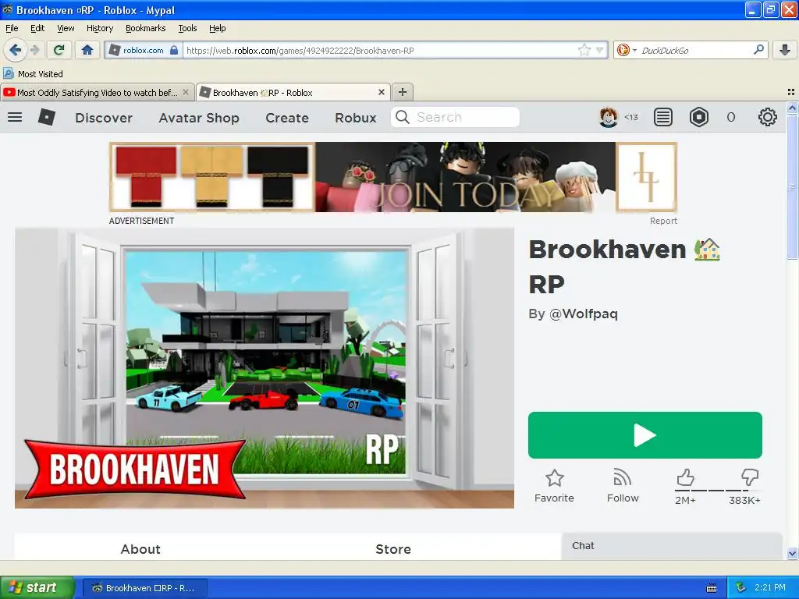Open the Windows start menu

(x=37, y=587)
